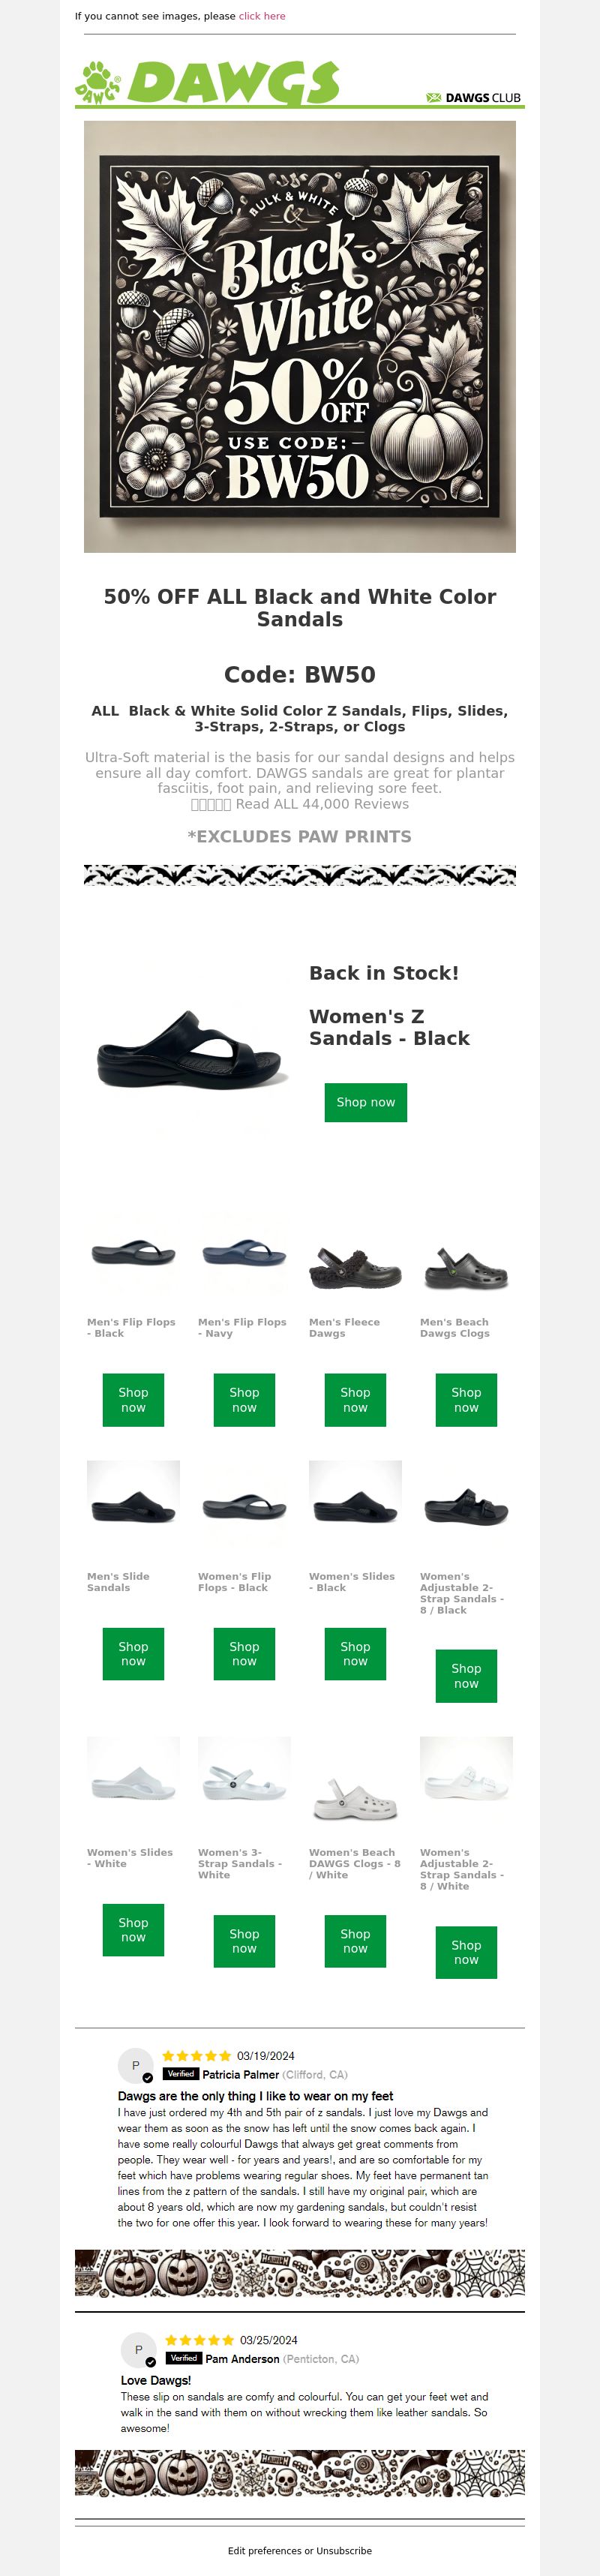Image resolution: width=600 pixels, height=2576 pixels.
Task: Shop now for Women's 2-Strap Sandals White
Action: point(466,1952)
